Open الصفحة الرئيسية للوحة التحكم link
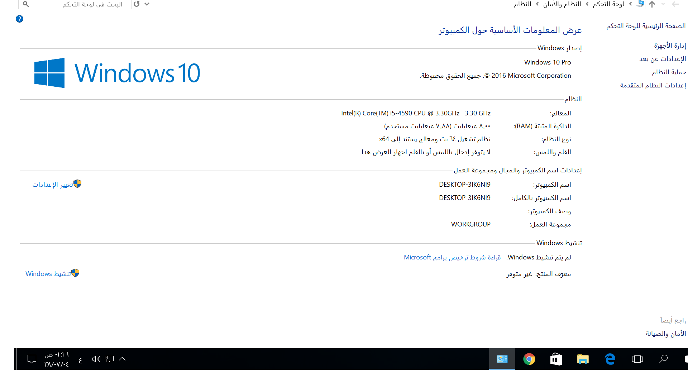This screenshot has height=387, width=688. tap(646, 26)
